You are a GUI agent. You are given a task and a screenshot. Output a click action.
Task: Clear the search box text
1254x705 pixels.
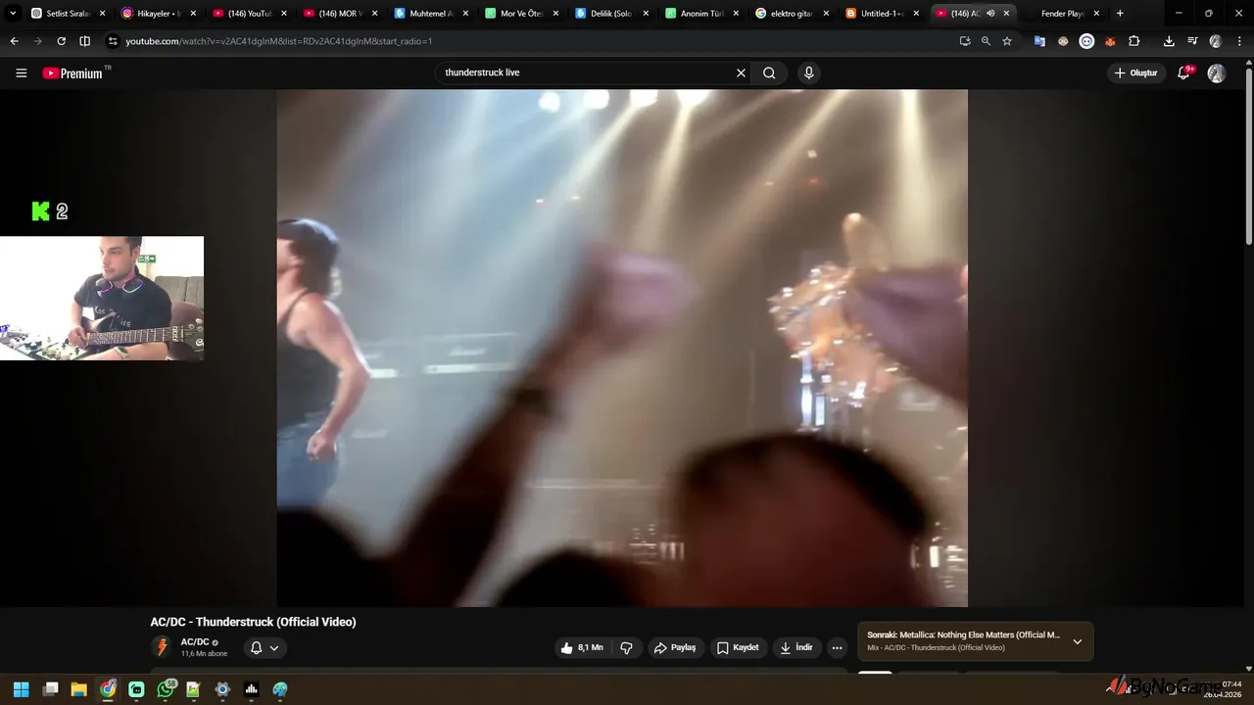[x=741, y=72]
